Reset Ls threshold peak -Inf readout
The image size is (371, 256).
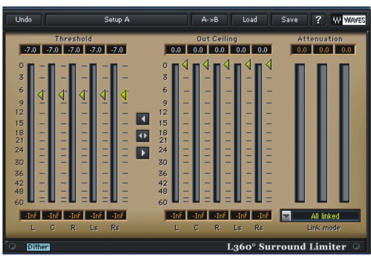96,216
